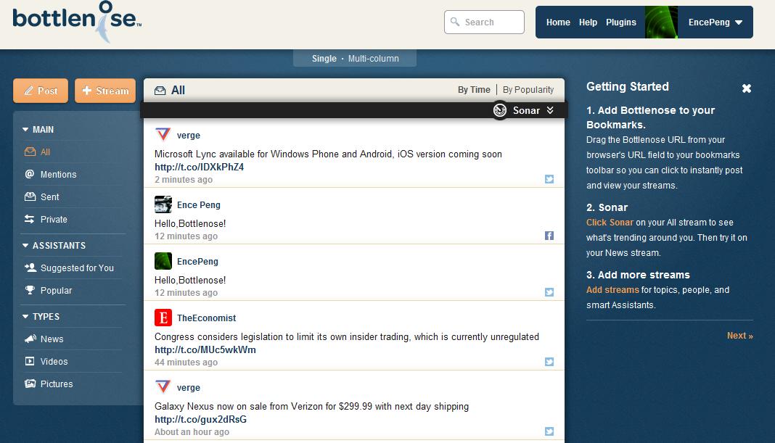775x443 pixels.
Task: Open link http://t.co/gux2dRsG
Action: tap(201, 419)
